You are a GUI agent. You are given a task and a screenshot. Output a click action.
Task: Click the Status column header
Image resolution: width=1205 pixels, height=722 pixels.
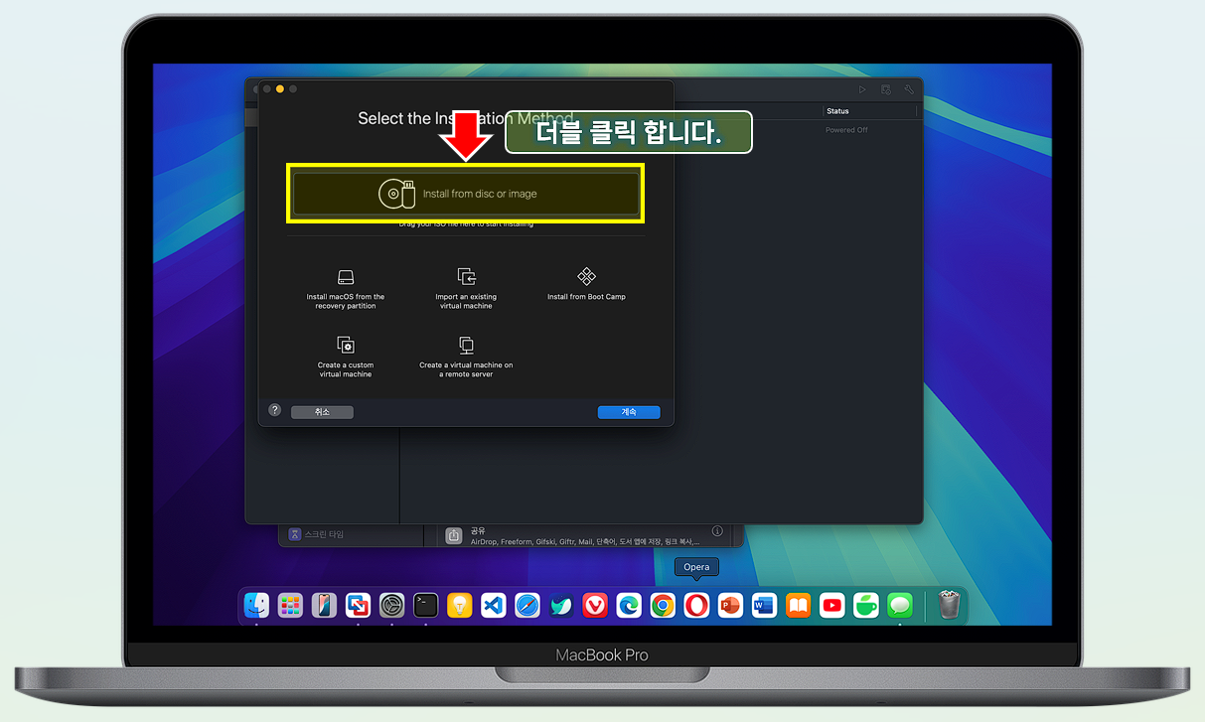click(837, 111)
